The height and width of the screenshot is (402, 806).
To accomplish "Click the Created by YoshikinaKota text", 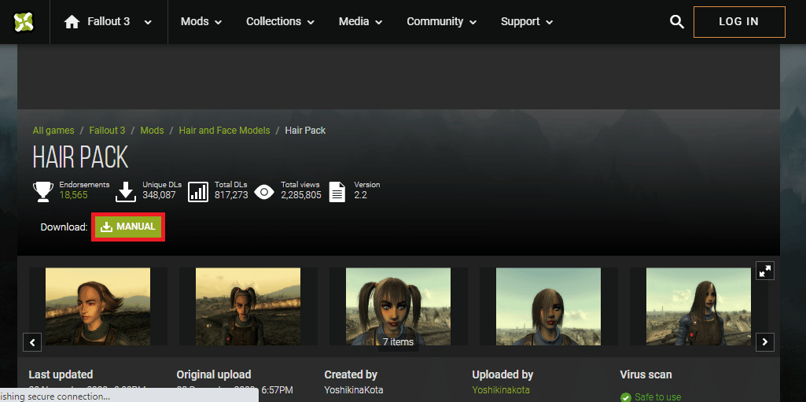I will click(x=354, y=389).
